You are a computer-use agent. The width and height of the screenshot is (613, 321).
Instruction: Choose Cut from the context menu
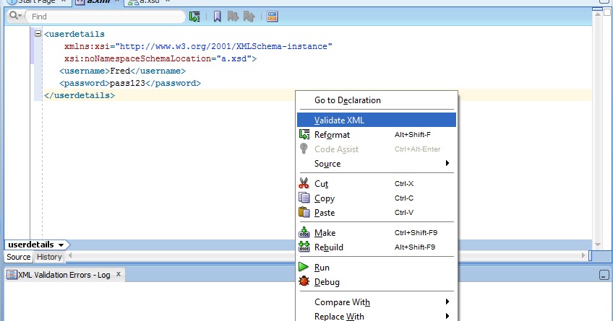coord(377,184)
